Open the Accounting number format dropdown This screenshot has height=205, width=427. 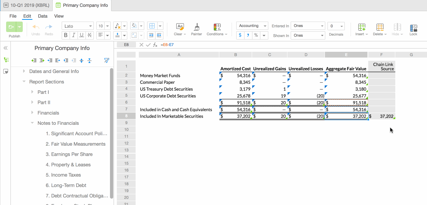[x=252, y=26]
